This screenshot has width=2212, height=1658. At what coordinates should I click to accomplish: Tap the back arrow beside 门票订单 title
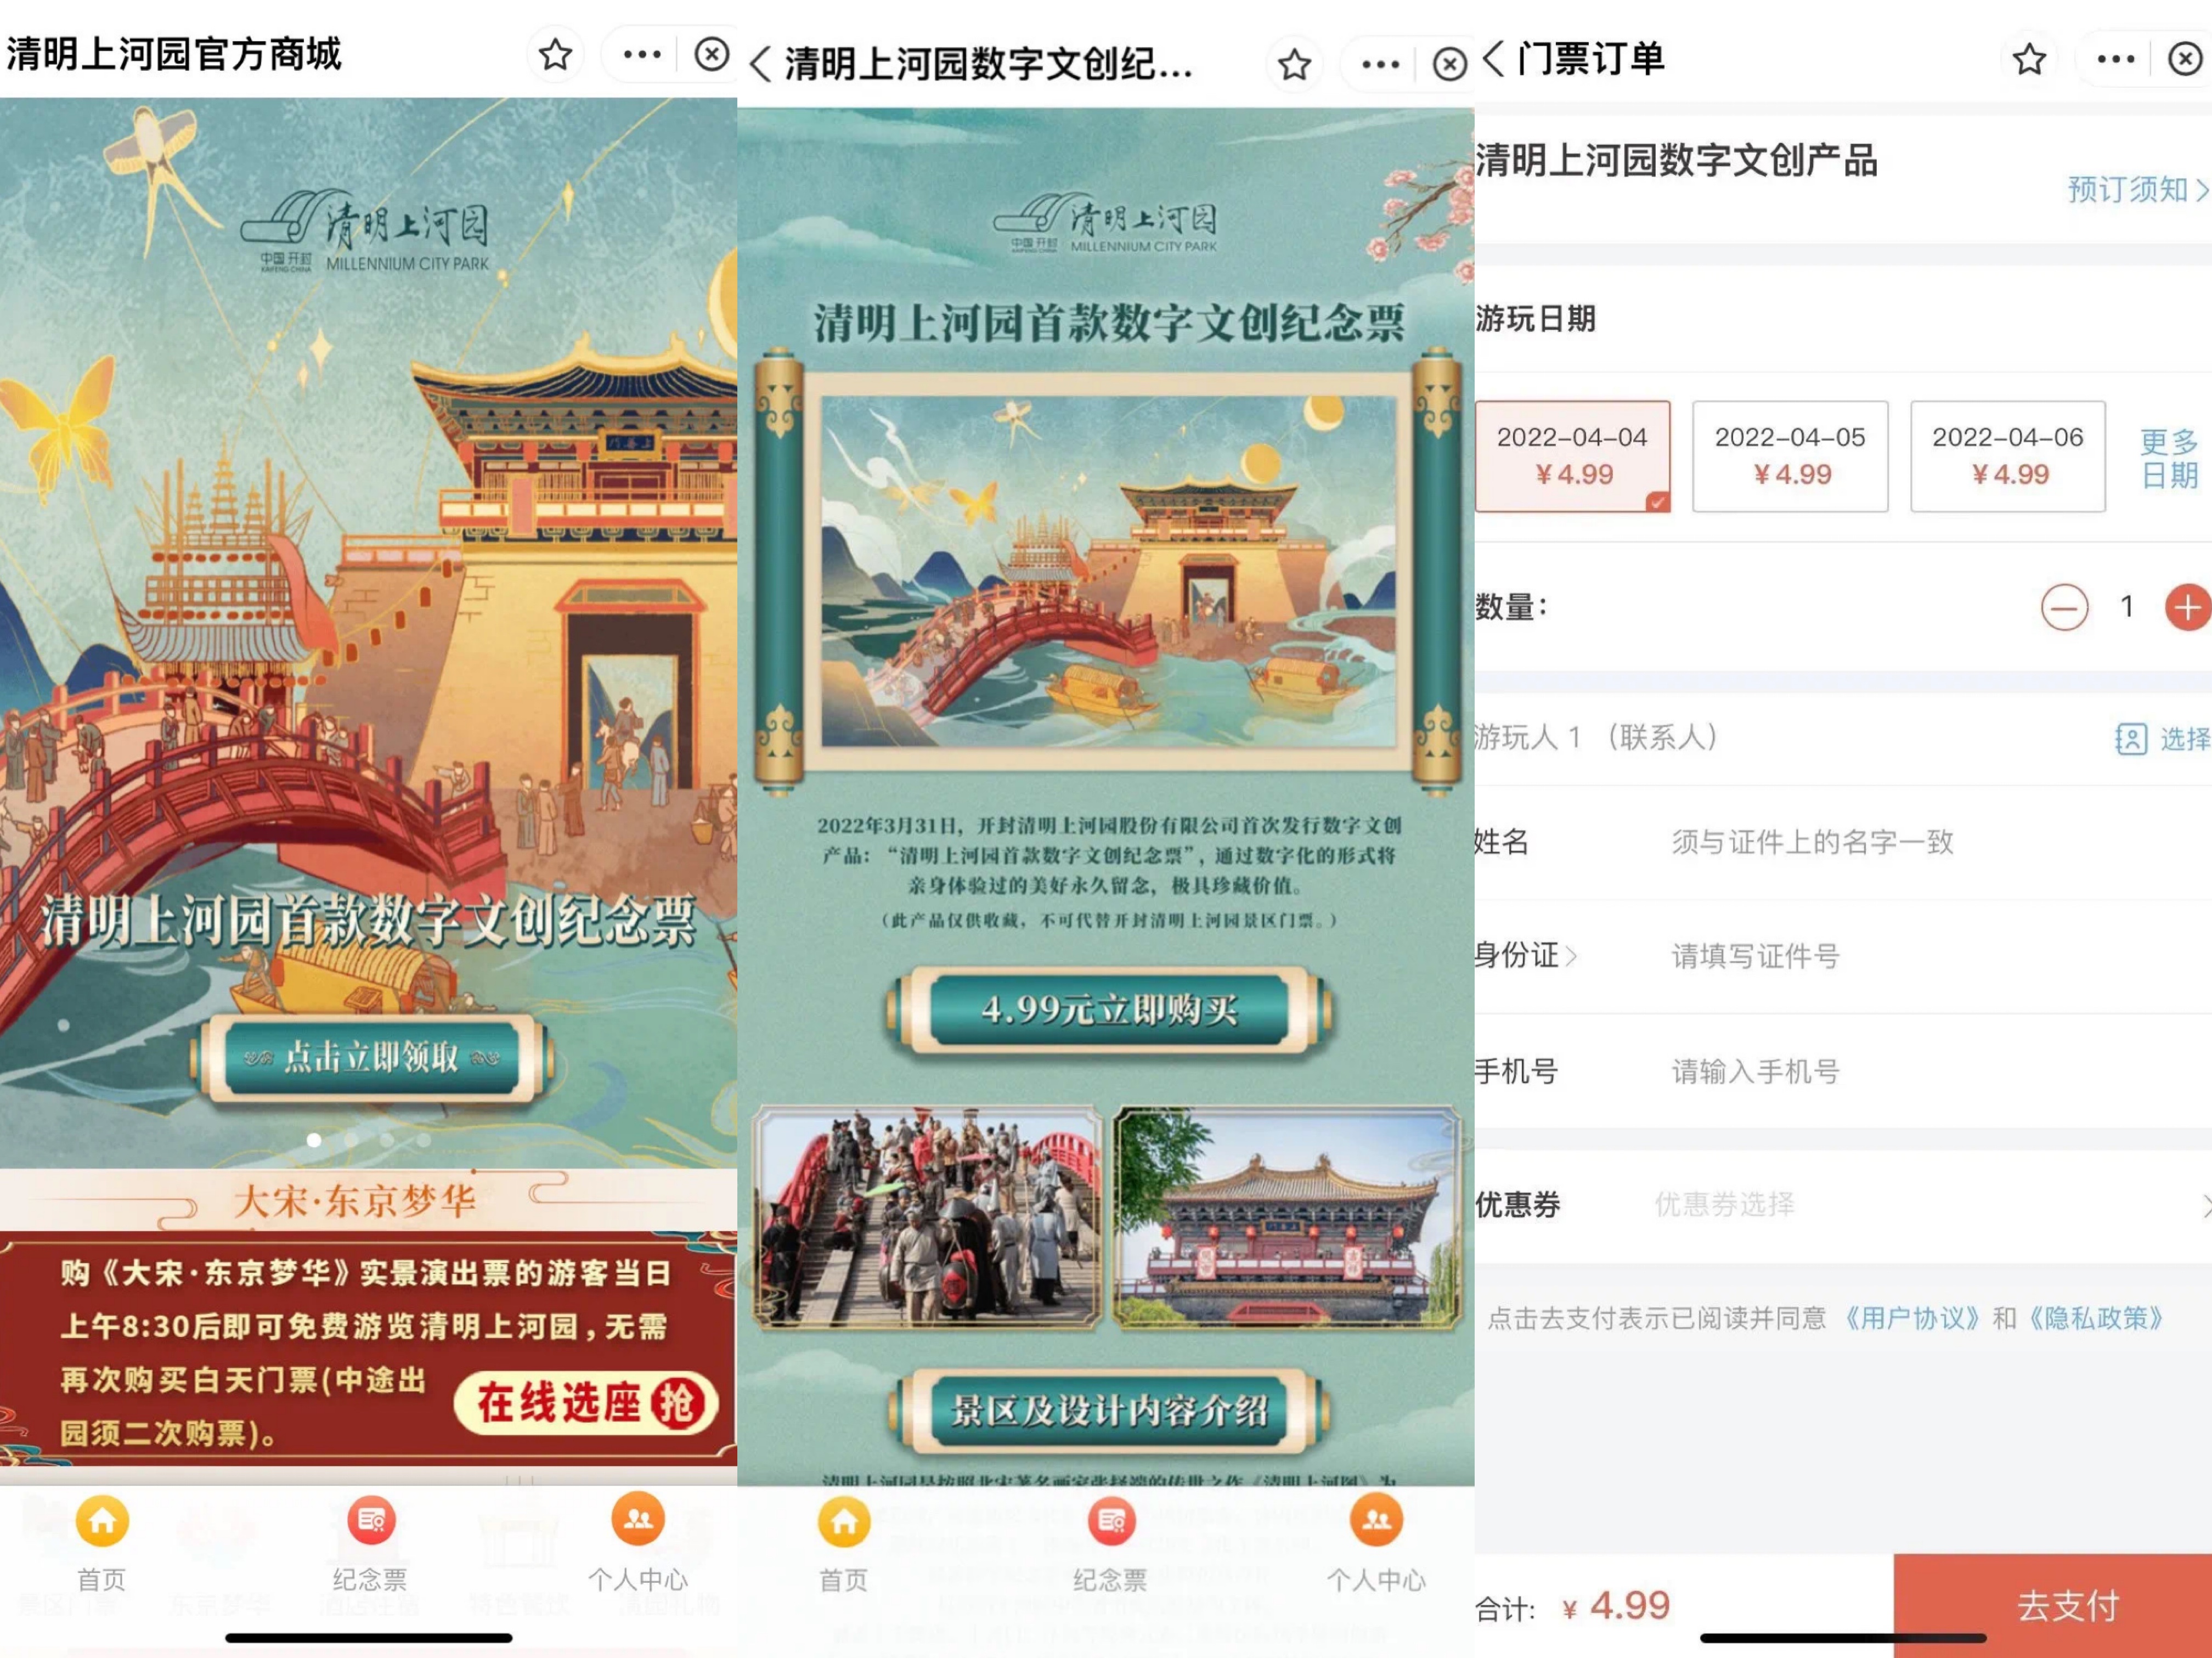point(1493,58)
